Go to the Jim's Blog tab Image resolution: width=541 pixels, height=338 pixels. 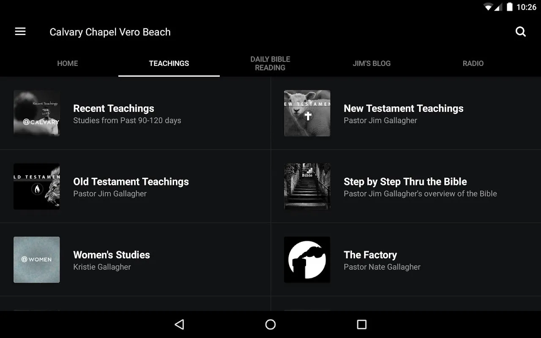372,63
